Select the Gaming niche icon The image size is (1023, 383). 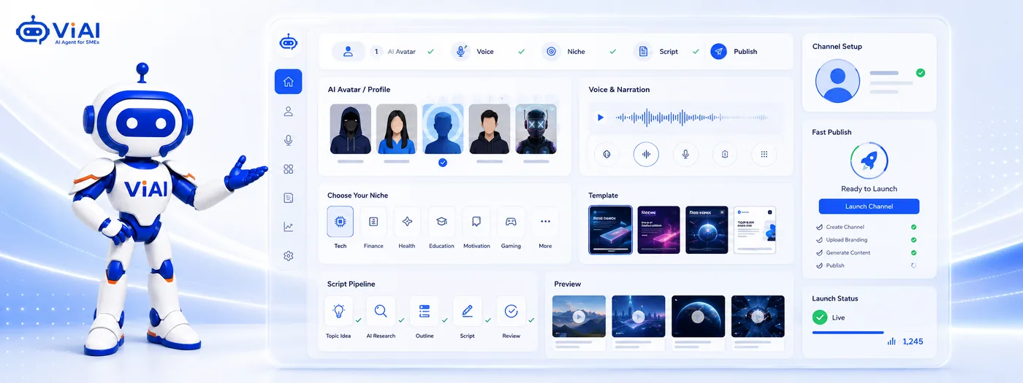pyautogui.click(x=511, y=222)
